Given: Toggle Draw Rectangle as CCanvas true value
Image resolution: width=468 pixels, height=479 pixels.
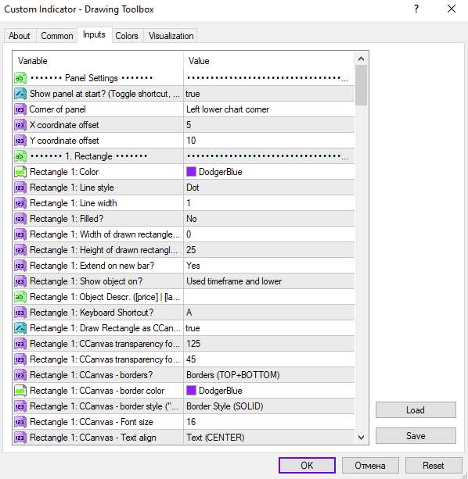Looking at the screenshot, I should coord(269,328).
